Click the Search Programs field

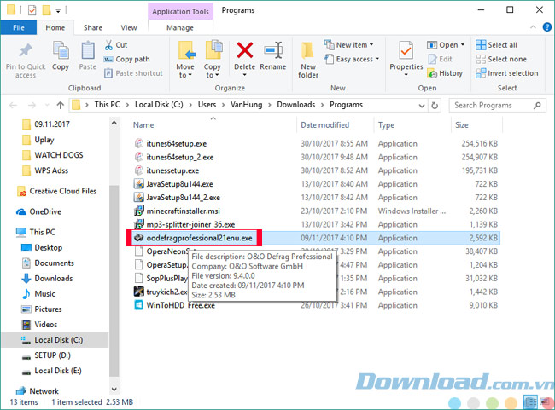497,105
